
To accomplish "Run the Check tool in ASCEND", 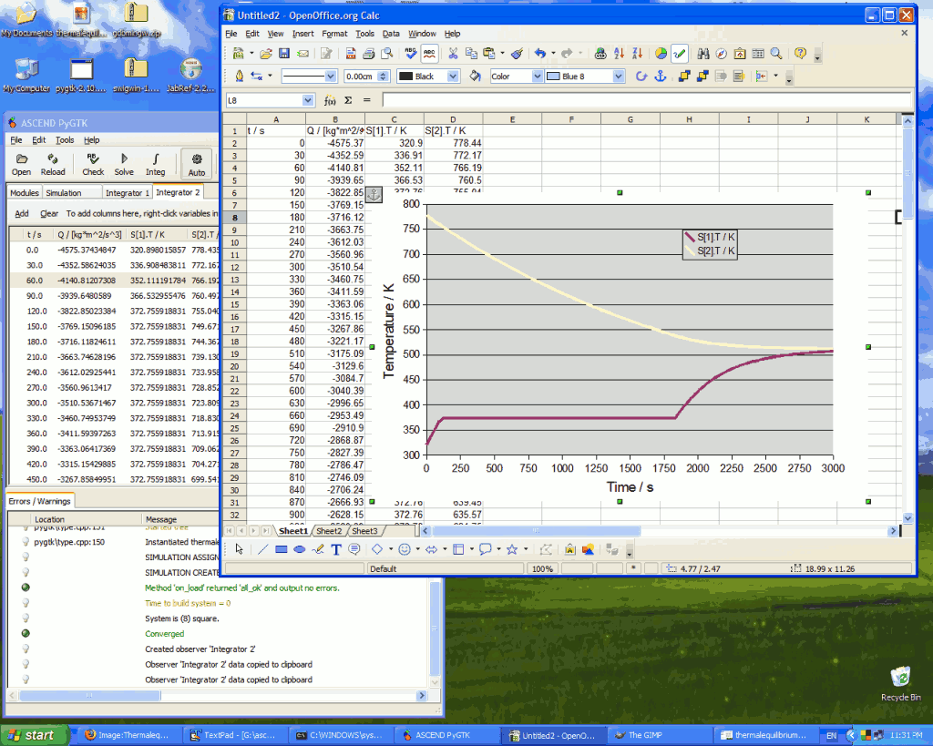I will (93, 164).
